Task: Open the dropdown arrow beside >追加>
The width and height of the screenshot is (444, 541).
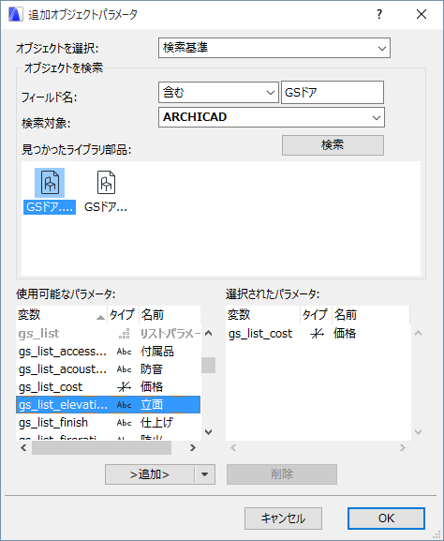Action: [x=205, y=474]
